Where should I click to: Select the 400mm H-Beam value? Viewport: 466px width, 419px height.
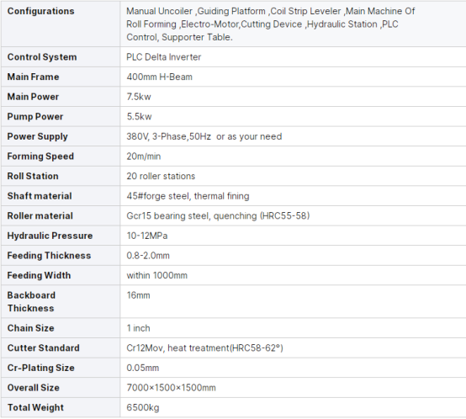160,77
